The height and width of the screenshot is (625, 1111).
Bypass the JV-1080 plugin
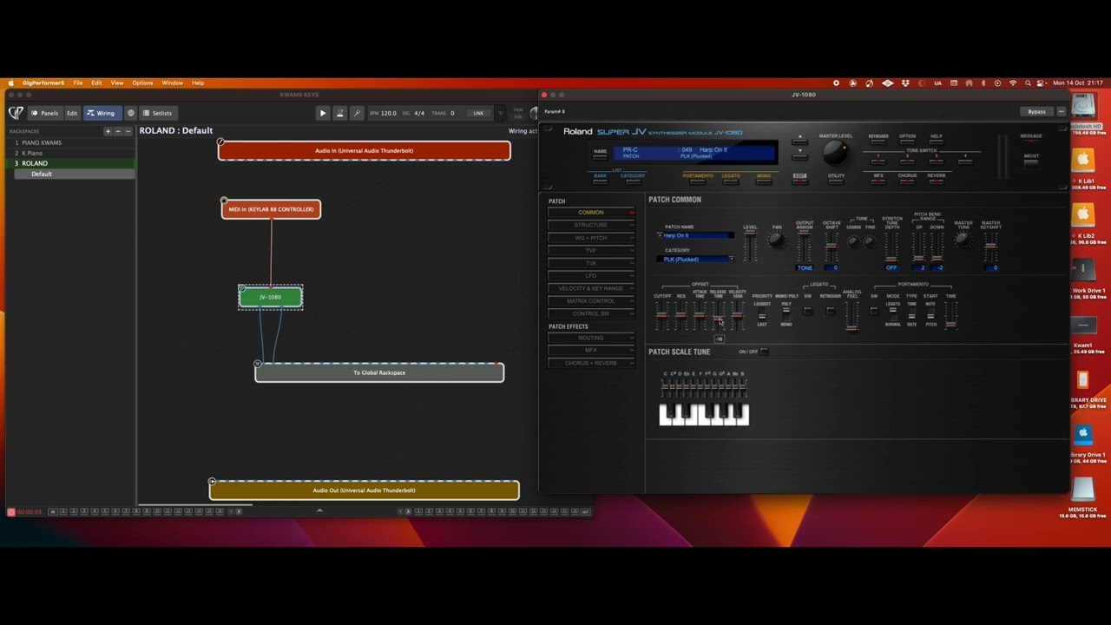point(1036,112)
